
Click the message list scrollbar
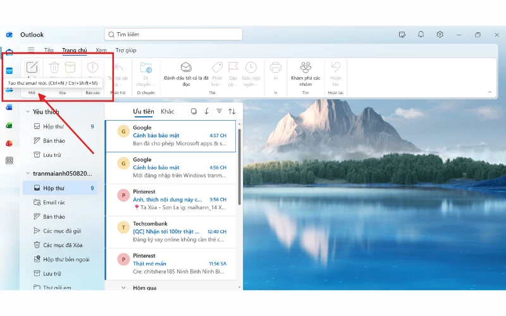(x=240, y=167)
